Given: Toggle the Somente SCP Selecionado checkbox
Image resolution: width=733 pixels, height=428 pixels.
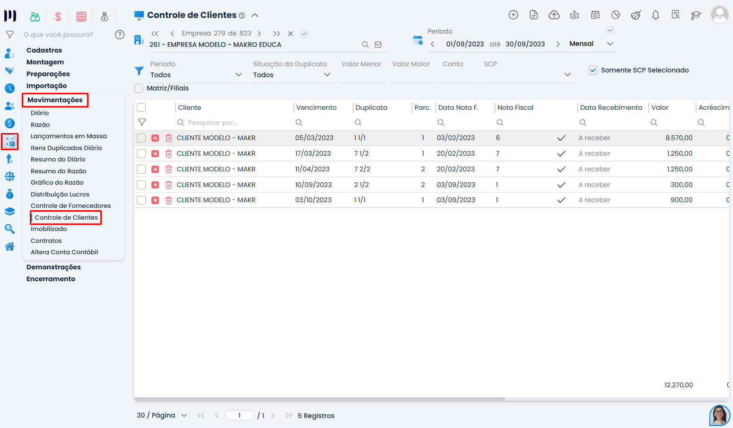Looking at the screenshot, I should click(x=593, y=70).
